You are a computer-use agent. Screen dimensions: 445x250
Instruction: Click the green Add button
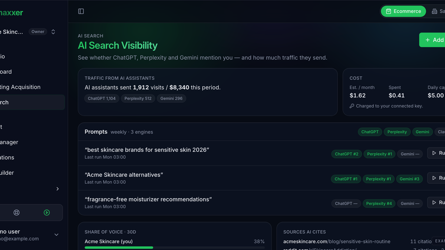432,40
